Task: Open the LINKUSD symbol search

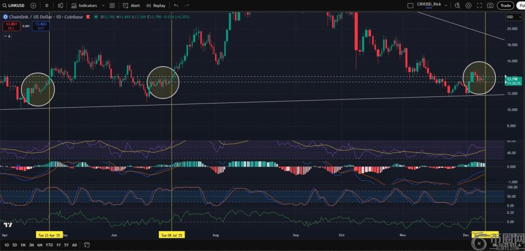Action: 15,5
